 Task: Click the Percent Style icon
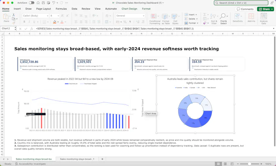125,22
